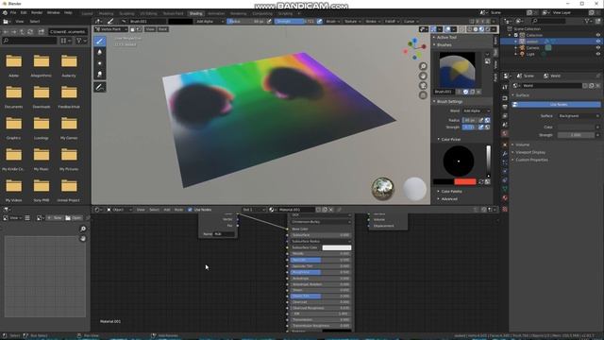This screenshot has width=604, height=340.
Task: Open Add menu in node editor header
Action: (167, 210)
